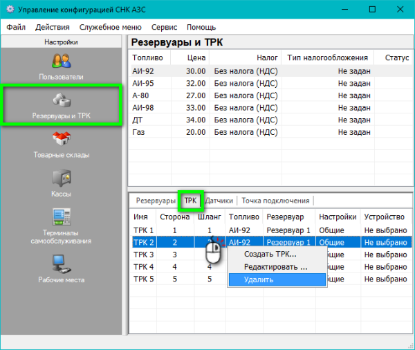
Task: Click the Кассы safe icon
Action: [x=62, y=178]
